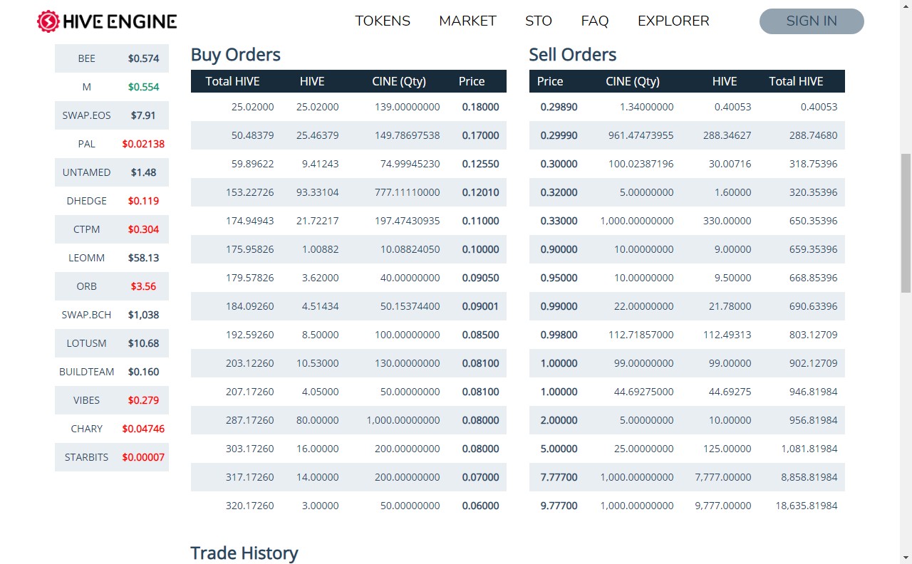
Task: Click sell order price 0.90000
Action: click(559, 249)
